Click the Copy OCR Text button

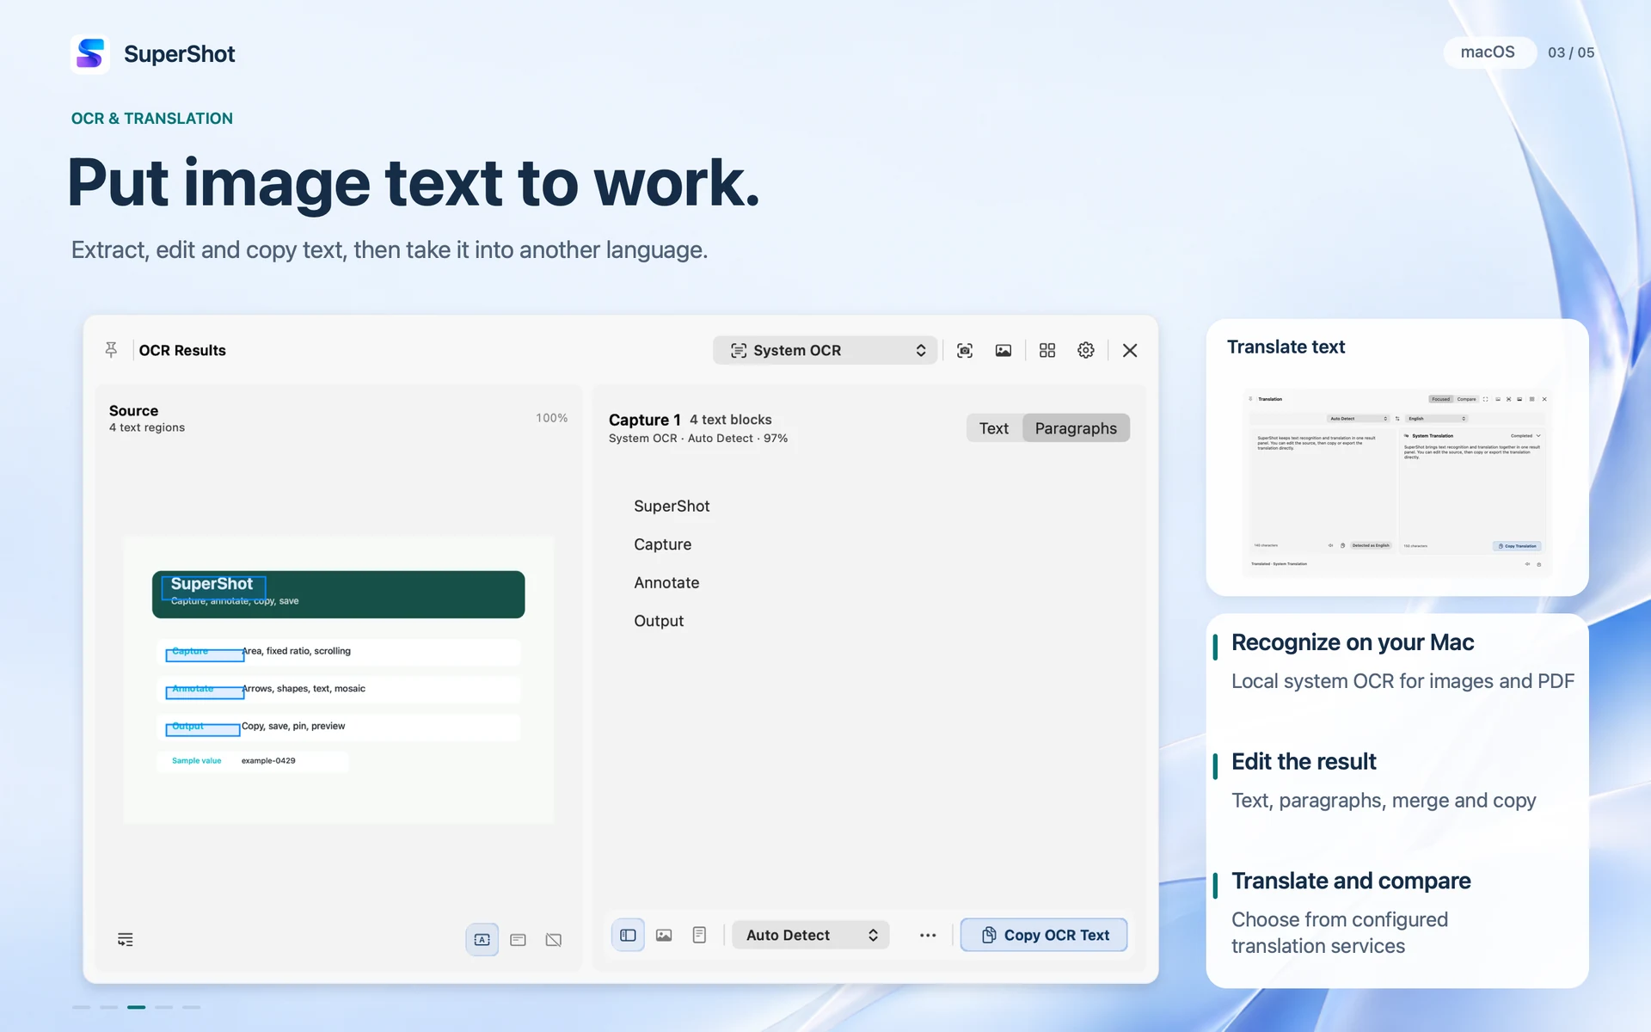tap(1044, 935)
